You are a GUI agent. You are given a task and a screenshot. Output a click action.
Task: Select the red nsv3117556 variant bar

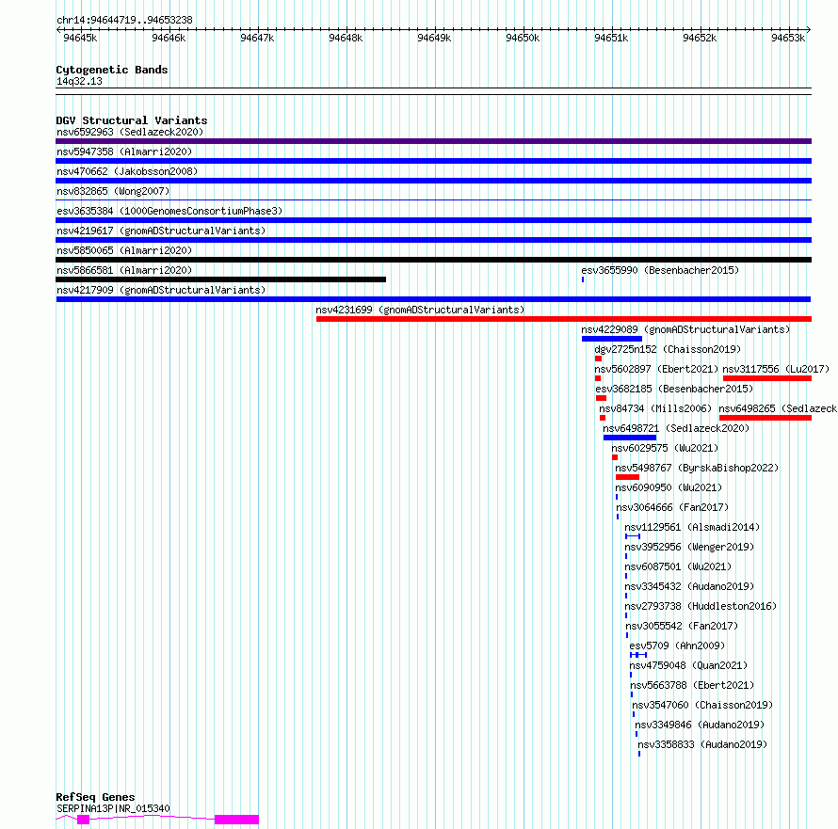tap(767, 378)
